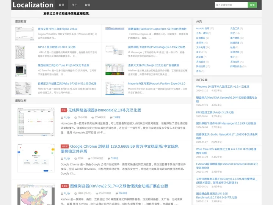Select the 多媒体 category in sidebar
The width and height of the screenshot is (273, 205).
(199, 43)
